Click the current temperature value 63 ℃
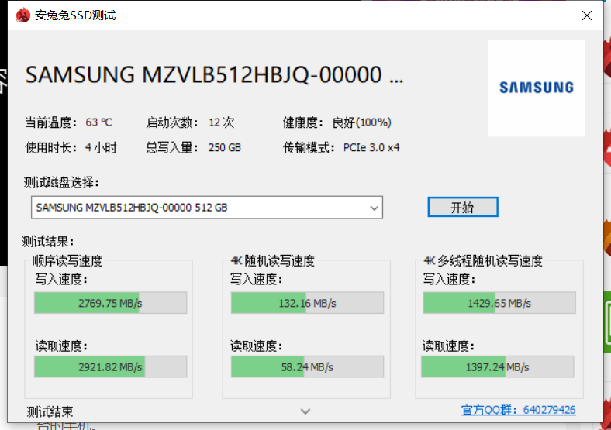Image resolution: width=611 pixels, height=430 pixels. point(99,122)
